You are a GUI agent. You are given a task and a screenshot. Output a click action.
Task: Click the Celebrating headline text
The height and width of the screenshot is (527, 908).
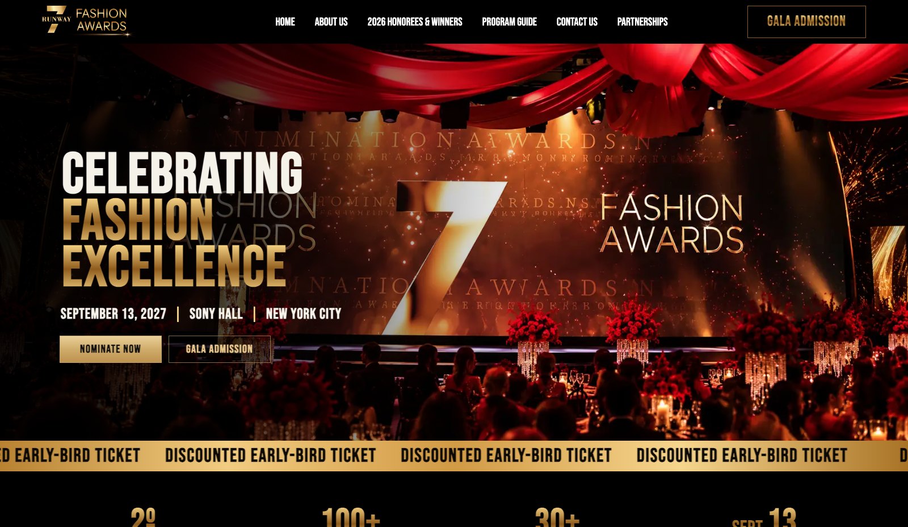[182, 173]
